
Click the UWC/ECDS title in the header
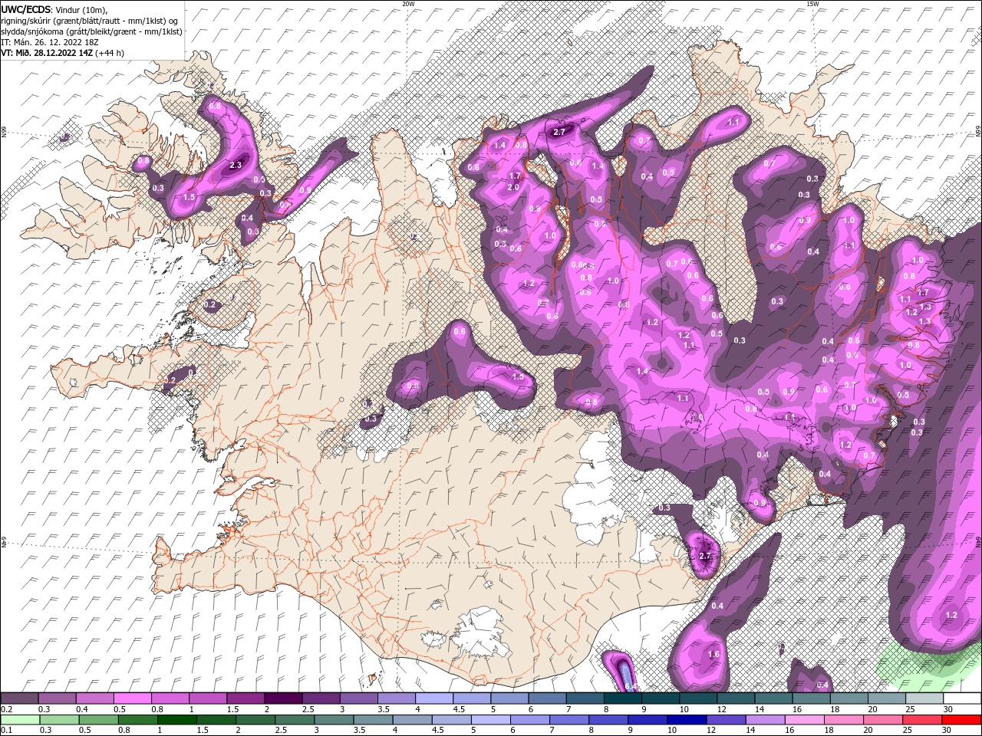(x=26, y=8)
